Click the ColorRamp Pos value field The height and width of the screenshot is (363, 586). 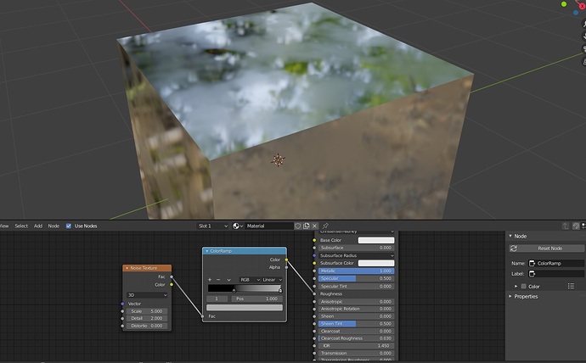pyautogui.click(x=257, y=299)
